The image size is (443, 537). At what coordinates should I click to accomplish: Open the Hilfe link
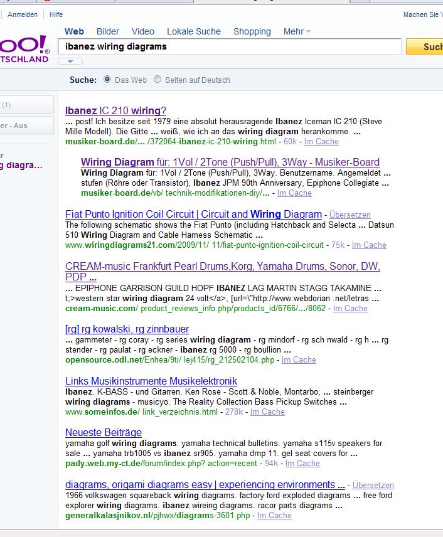point(56,14)
